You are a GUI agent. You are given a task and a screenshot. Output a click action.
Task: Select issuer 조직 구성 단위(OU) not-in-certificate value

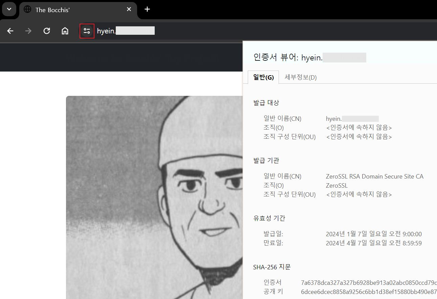click(359, 195)
